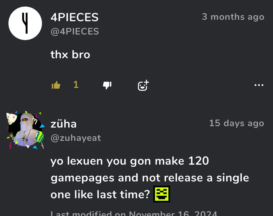Open more options for 4PIECES comment
Viewport: 273px width, 216px height.
click(259, 85)
